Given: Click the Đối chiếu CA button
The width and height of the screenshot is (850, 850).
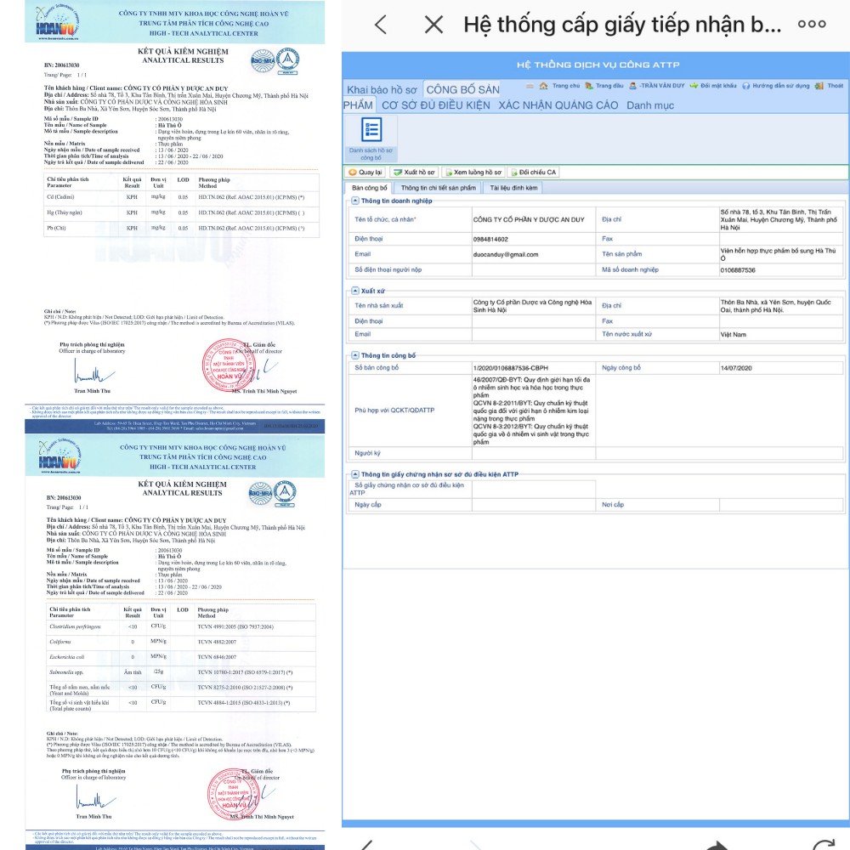Looking at the screenshot, I should pyautogui.click(x=533, y=172).
